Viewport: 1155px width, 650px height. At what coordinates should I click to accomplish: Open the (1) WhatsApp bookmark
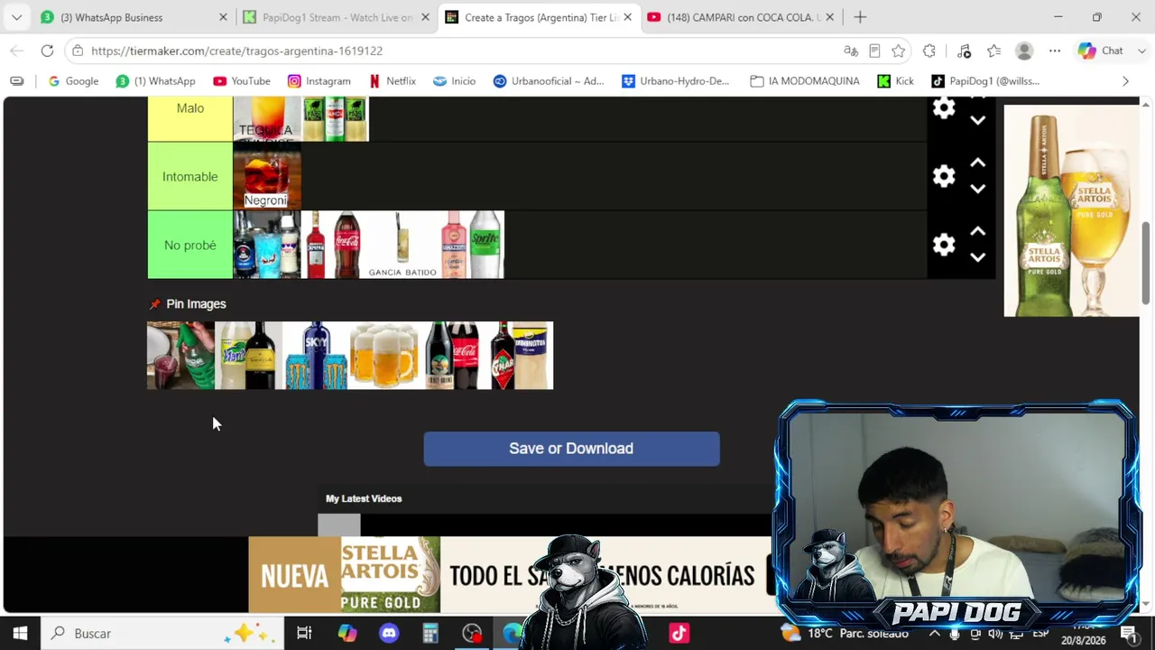[x=156, y=81]
